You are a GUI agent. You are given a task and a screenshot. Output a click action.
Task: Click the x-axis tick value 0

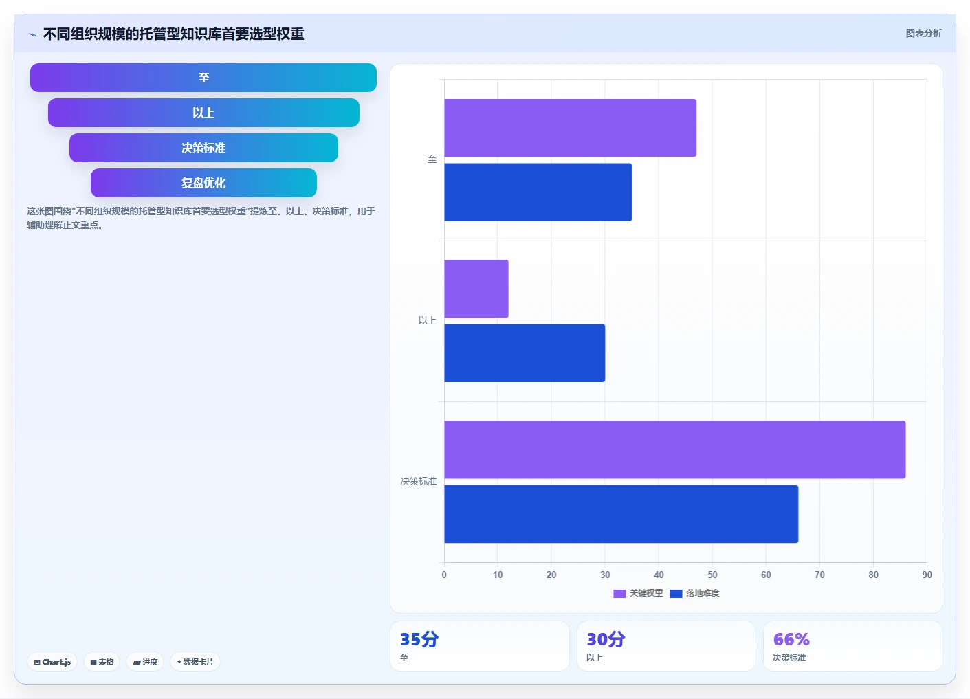click(x=444, y=575)
